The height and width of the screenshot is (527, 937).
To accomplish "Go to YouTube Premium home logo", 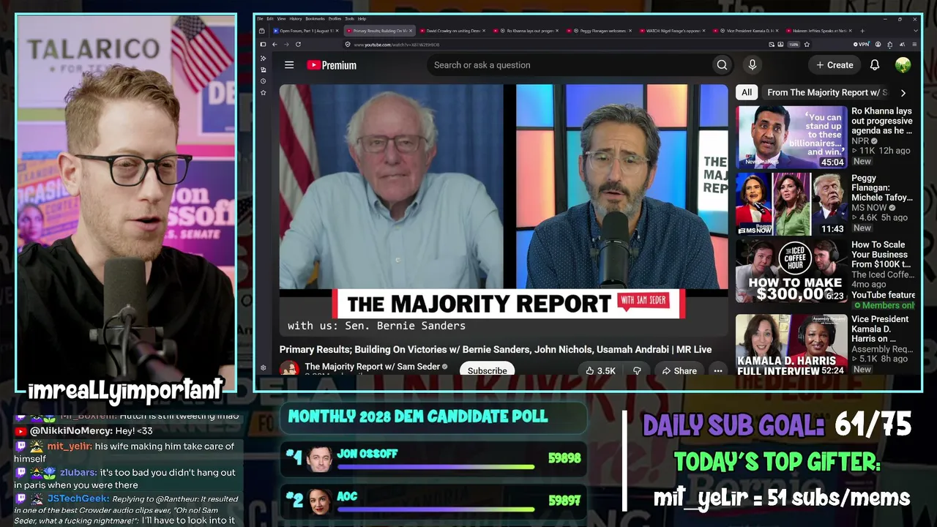I will coord(332,65).
